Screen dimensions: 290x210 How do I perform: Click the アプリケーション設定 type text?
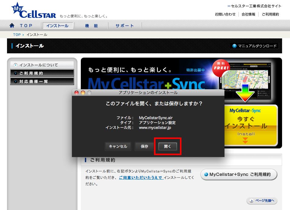coord(157,123)
